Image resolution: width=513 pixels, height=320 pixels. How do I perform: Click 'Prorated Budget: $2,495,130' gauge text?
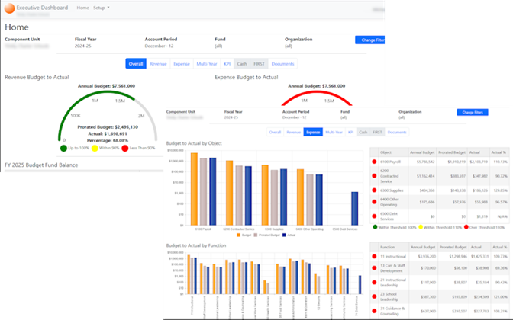click(x=108, y=127)
